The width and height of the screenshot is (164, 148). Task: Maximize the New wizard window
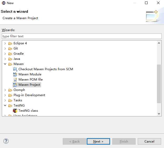click(x=146, y=3)
